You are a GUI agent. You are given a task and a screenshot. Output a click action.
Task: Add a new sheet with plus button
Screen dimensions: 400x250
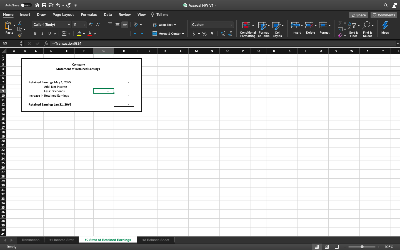coord(180,240)
